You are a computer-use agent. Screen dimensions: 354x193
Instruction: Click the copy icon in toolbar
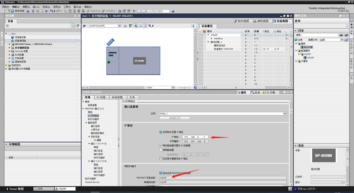pos(37,11)
